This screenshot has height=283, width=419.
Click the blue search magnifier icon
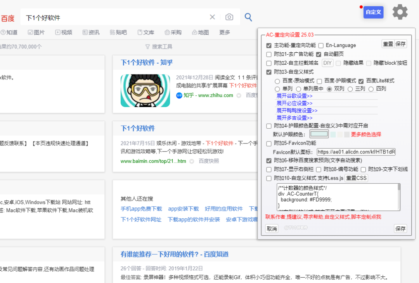[248, 17]
